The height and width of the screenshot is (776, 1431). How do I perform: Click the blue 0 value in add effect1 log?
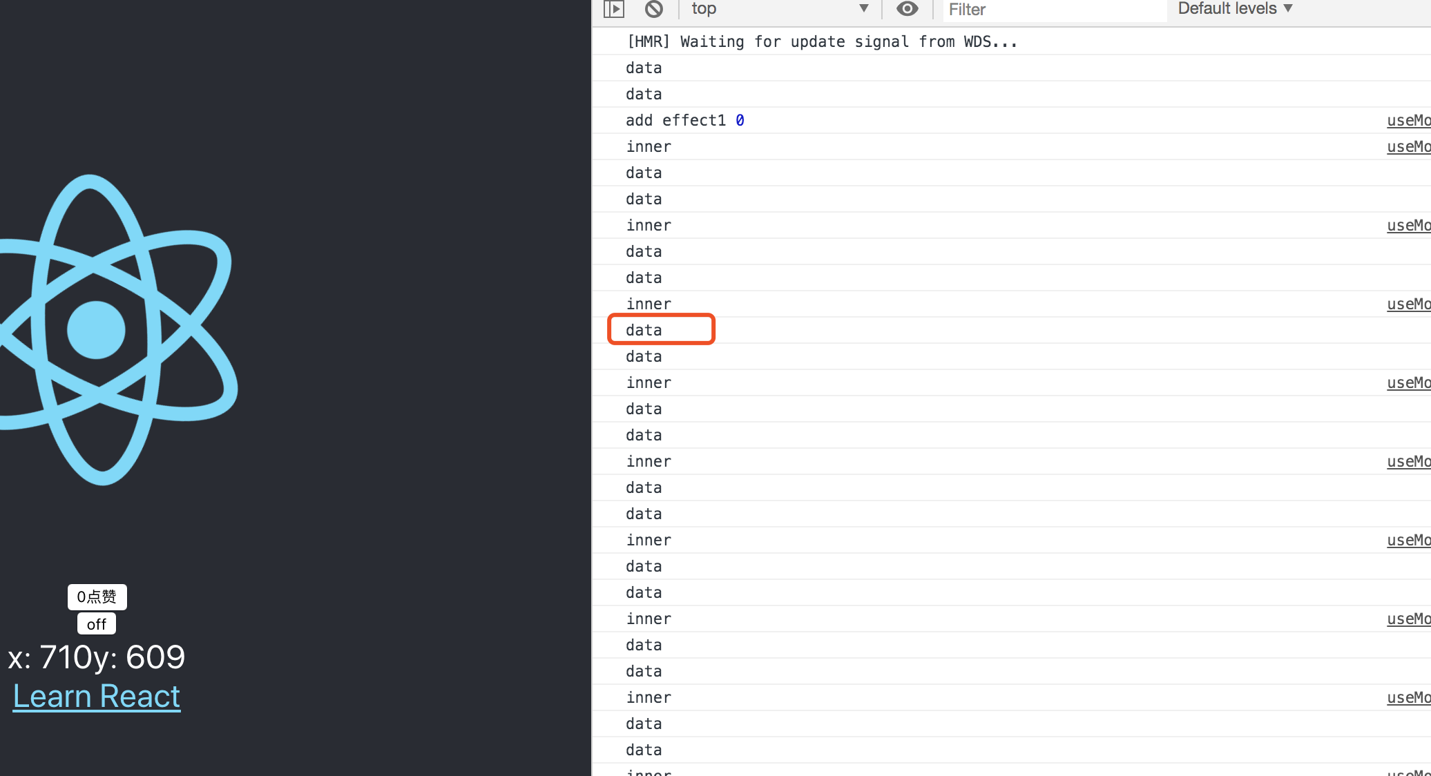[740, 120]
